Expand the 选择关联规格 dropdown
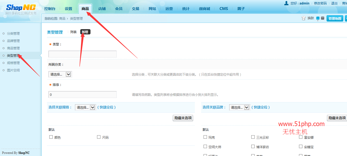347x156 pixels. click(x=86, y=107)
